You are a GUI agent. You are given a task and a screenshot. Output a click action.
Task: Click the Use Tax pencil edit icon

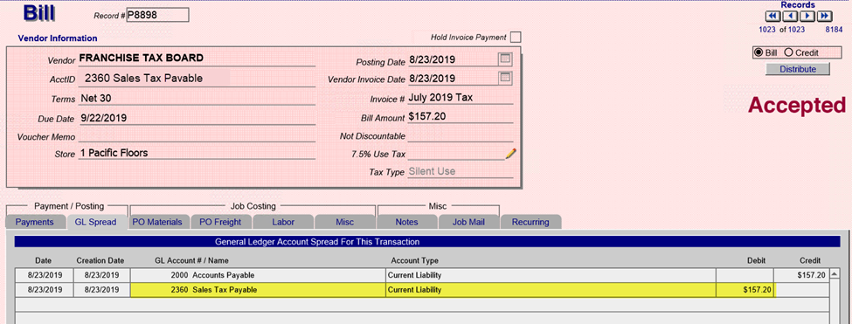[511, 154]
